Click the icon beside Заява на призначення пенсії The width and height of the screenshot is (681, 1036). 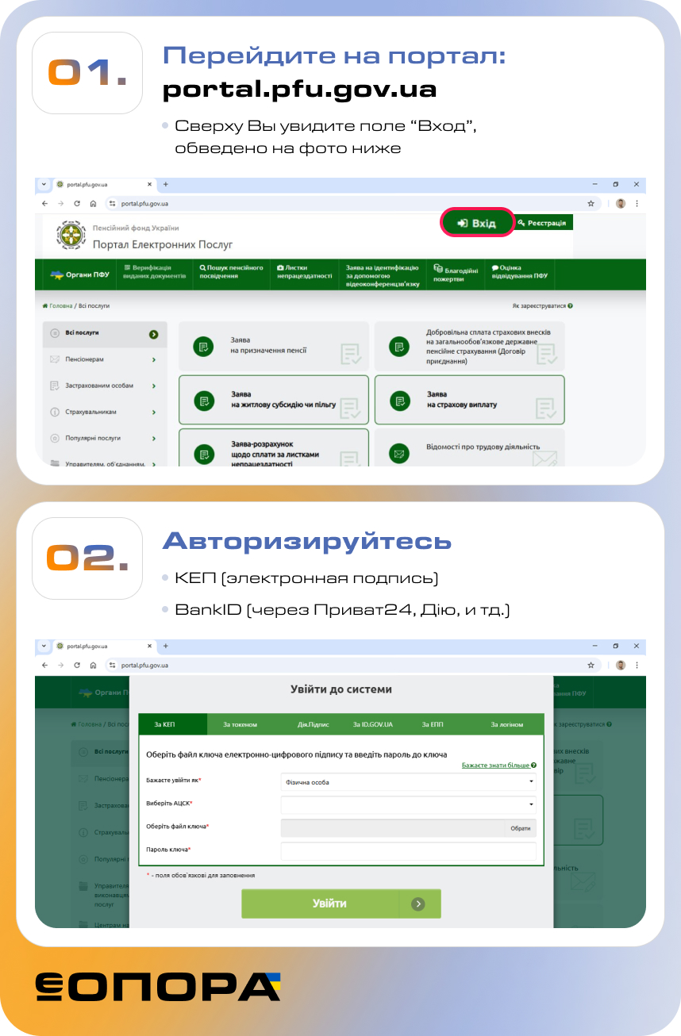point(203,347)
